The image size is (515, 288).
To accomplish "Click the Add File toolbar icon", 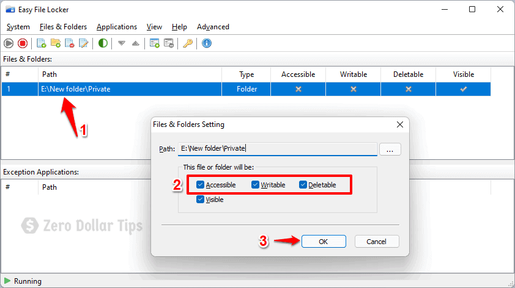I will point(42,43).
